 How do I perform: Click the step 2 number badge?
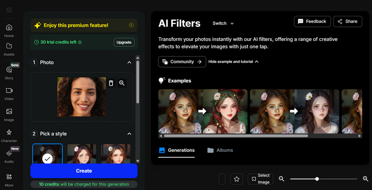tap(34, 134)
